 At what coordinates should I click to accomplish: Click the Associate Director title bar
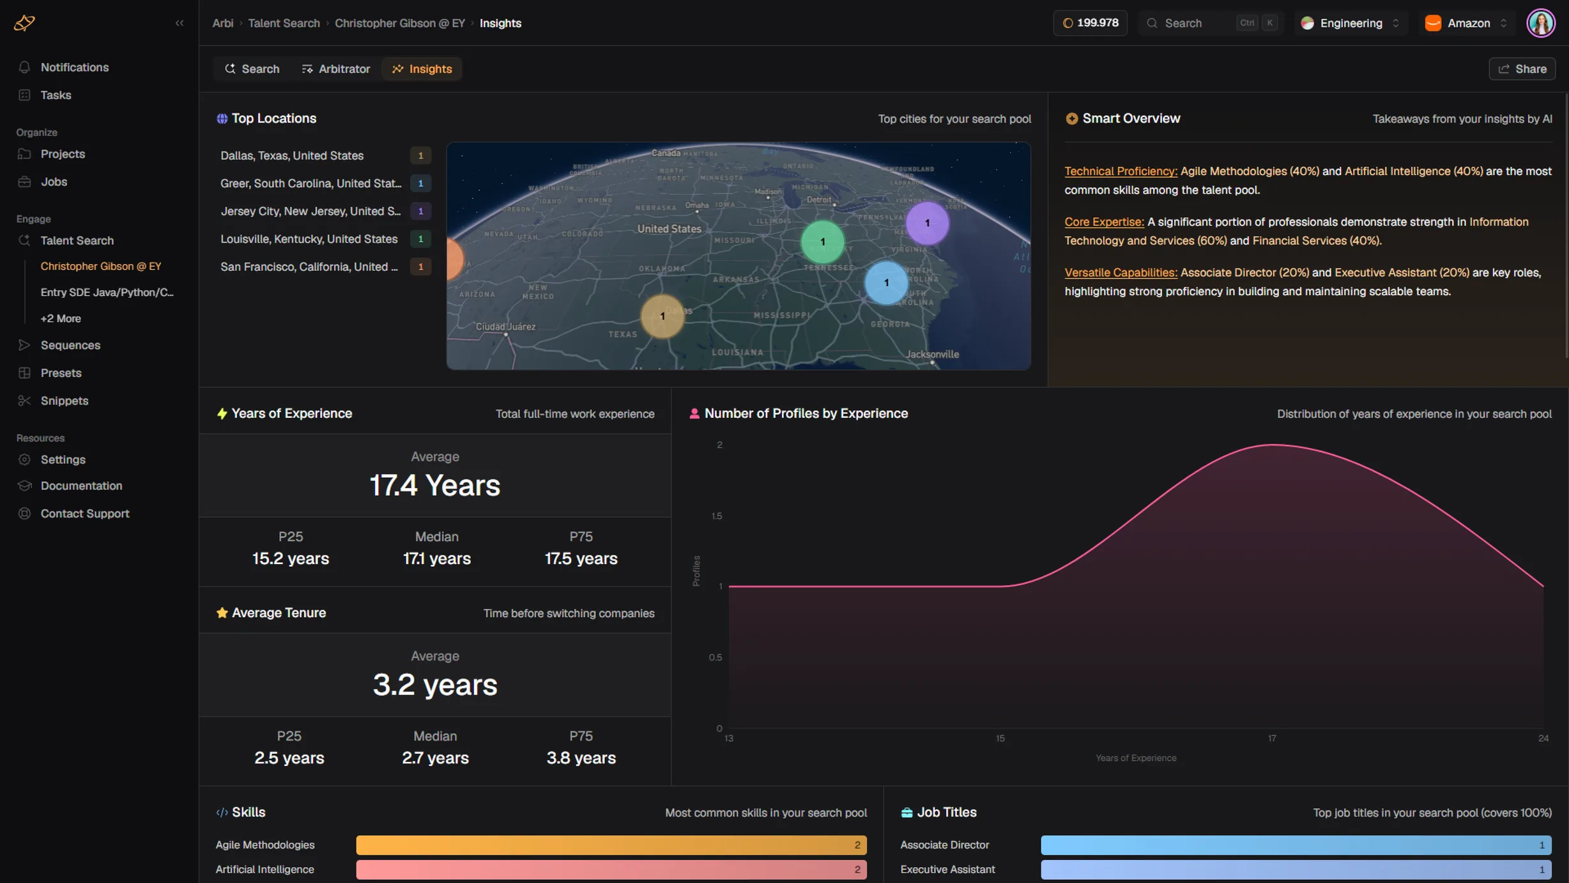click(x=1296, y=845)
